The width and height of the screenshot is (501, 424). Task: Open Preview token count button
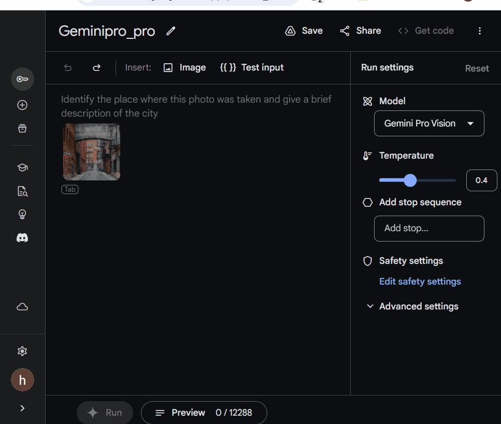coord(204,413)
